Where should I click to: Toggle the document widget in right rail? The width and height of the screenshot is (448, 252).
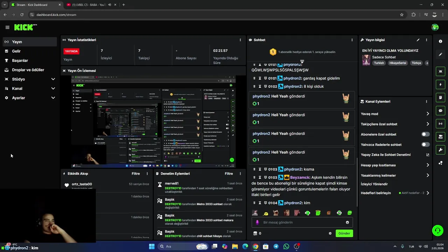point(440,97)
